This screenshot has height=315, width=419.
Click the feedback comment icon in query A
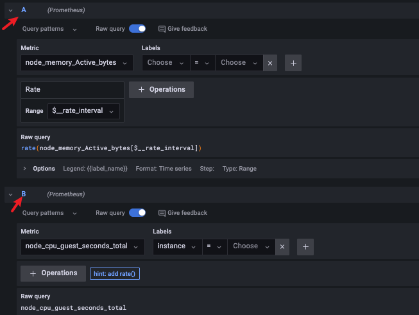tap(162, 29)
